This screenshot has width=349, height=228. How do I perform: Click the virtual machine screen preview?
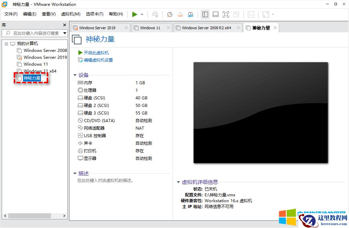tap(261, 113)
